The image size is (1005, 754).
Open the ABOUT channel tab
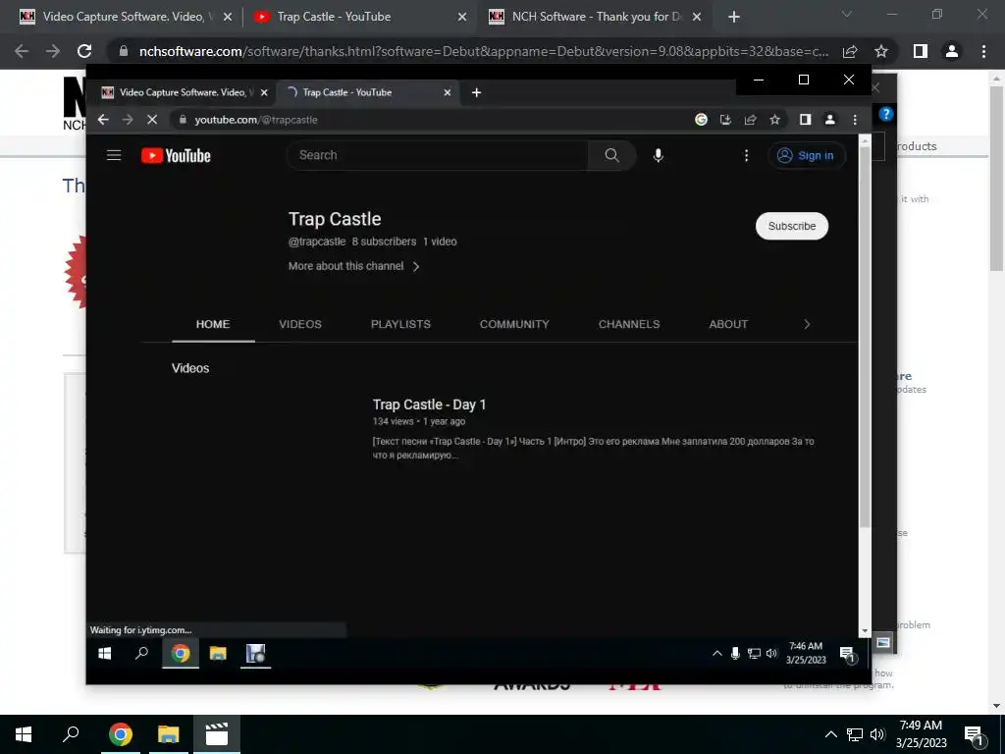click(728, 324)
